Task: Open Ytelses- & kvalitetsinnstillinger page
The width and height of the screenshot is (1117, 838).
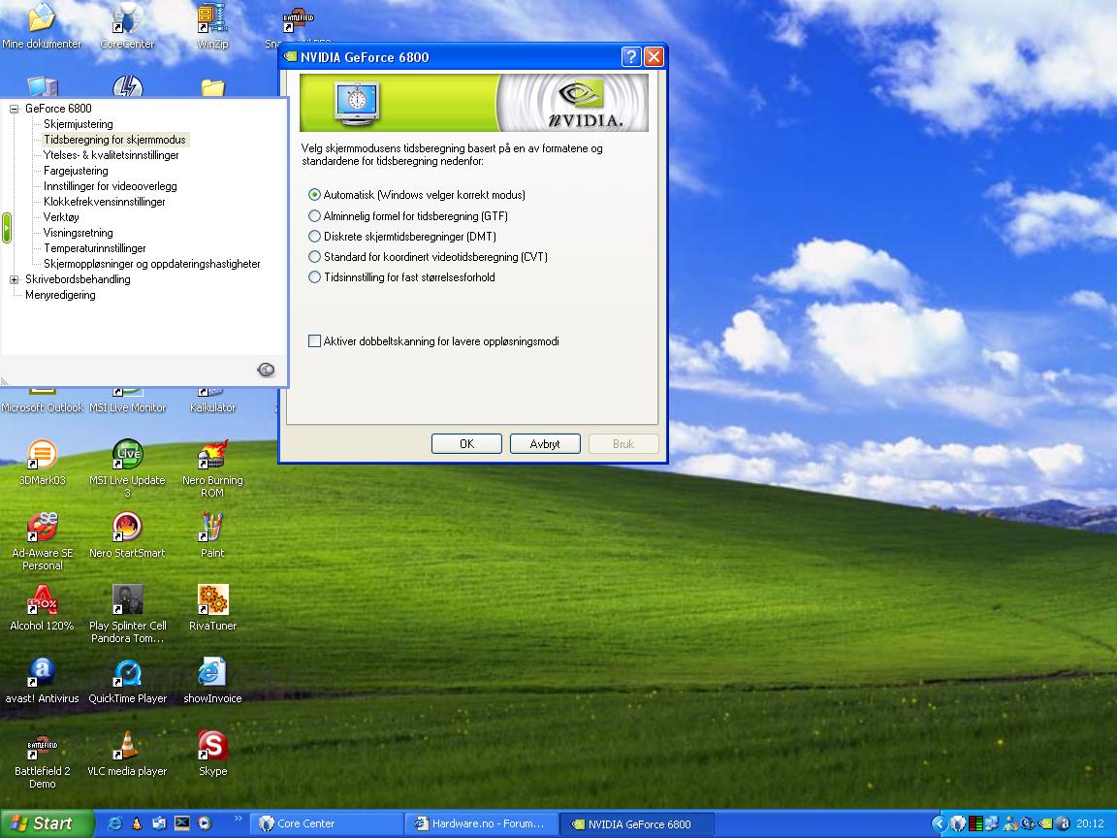Action: (112, 155)
